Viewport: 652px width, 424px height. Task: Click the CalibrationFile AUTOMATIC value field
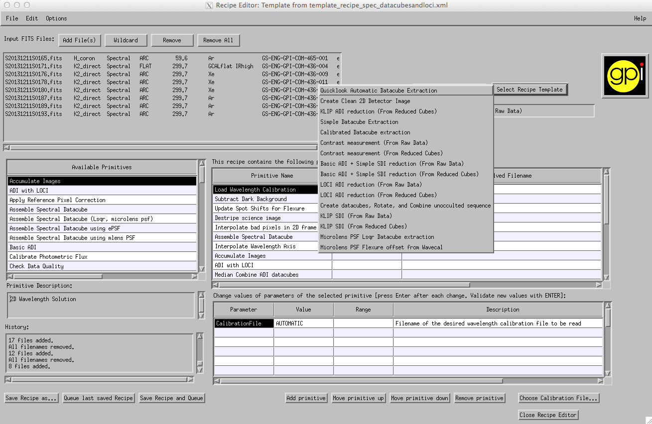pyautogui.click(x=303, y=323)
